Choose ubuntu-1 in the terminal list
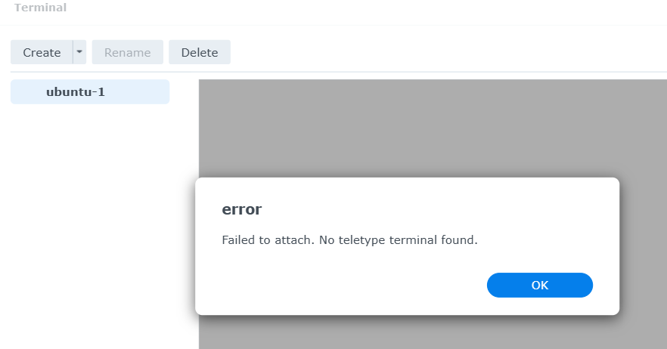Image resolution: width=667 pixels, height=349 pixels. [76, 92]
